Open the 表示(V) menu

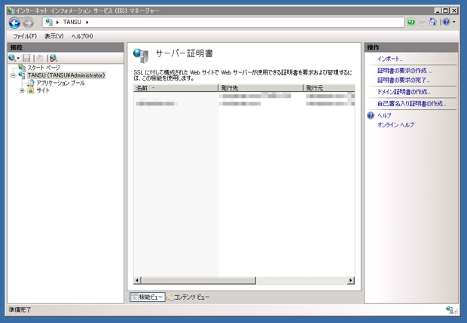click(54, 36)
